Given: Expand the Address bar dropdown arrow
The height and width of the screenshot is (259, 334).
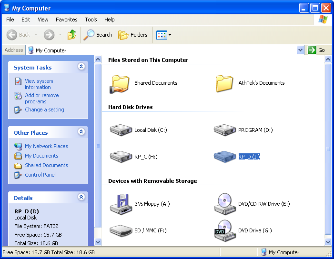Looking at the screenshot, I should pos(300,50).
